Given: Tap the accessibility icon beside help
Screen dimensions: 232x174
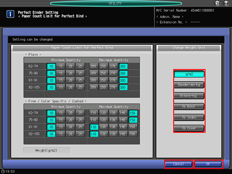Looking at the screenshot, I should pos(217,3).
